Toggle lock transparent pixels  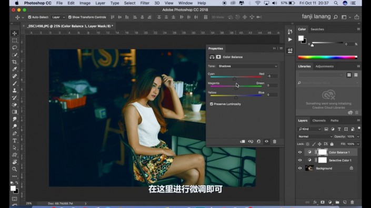coord(308,144)
